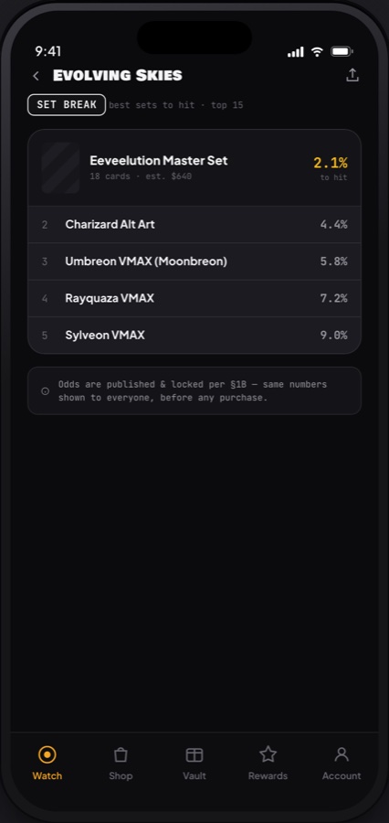Select Umbreon VMAX (Moonbreon) row
This screenshot has width=389, height=823.
(194, 262)
